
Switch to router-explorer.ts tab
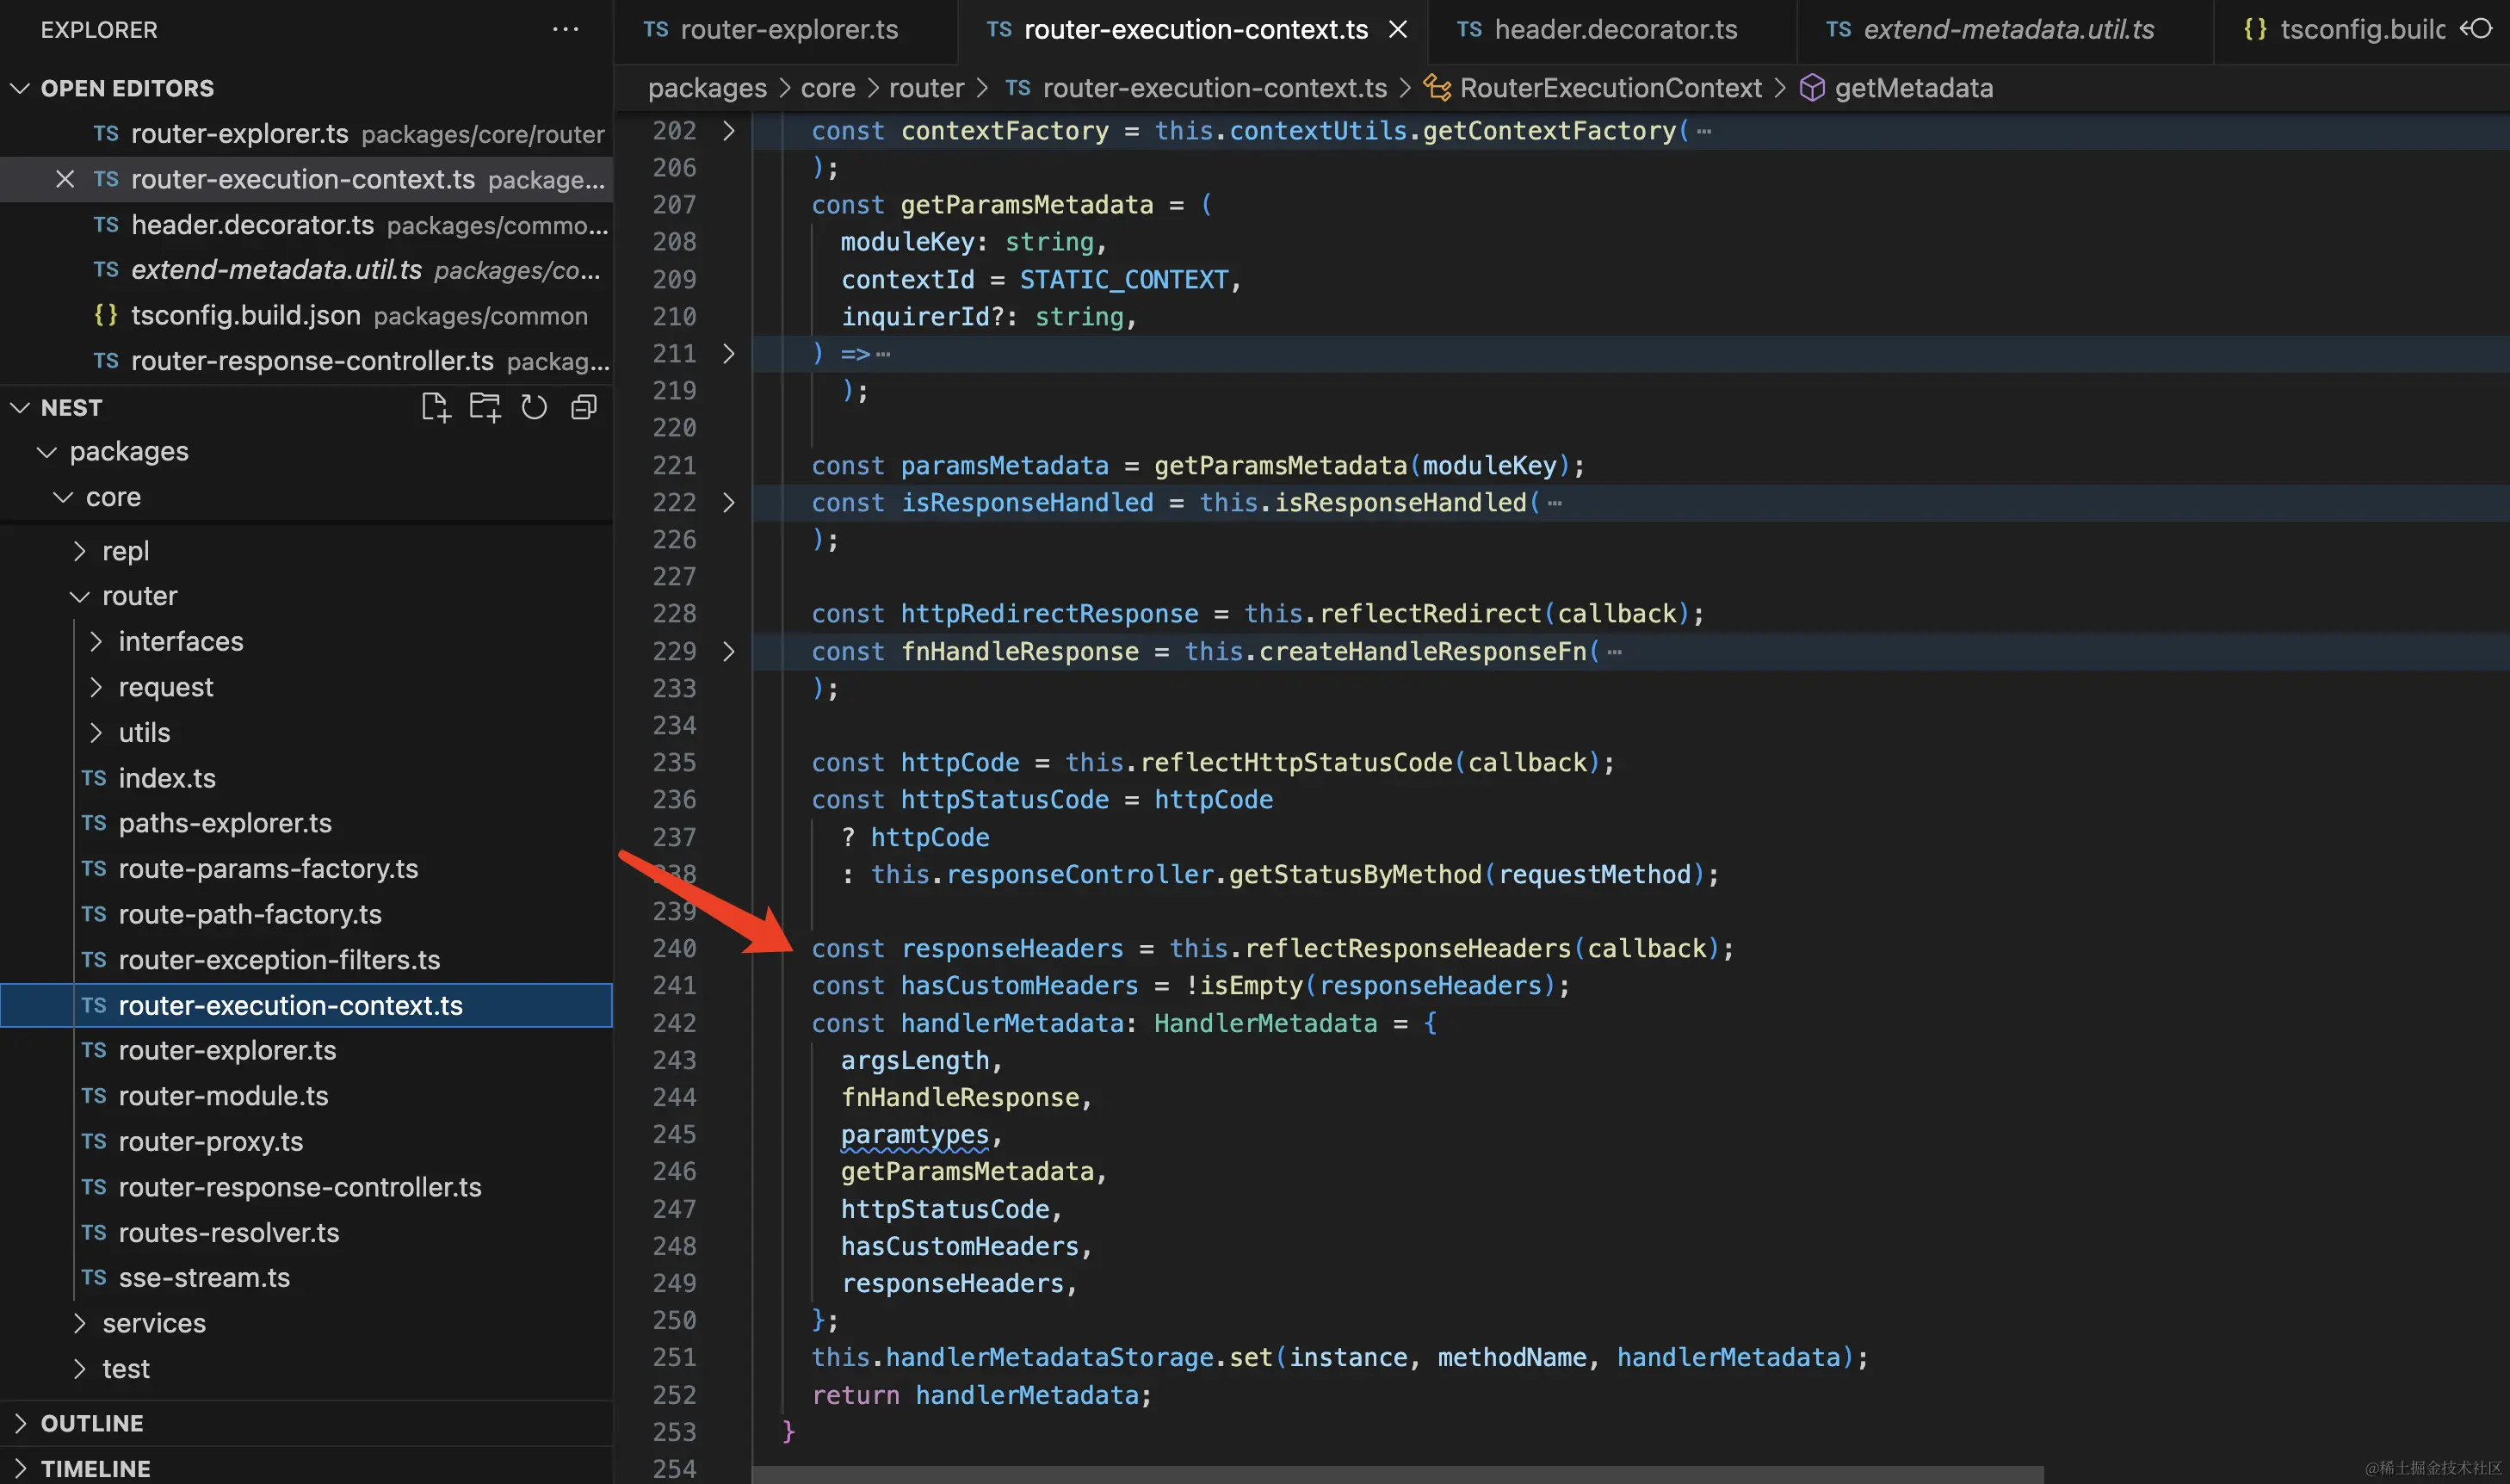pyautogui.click(x=788, y=29)
